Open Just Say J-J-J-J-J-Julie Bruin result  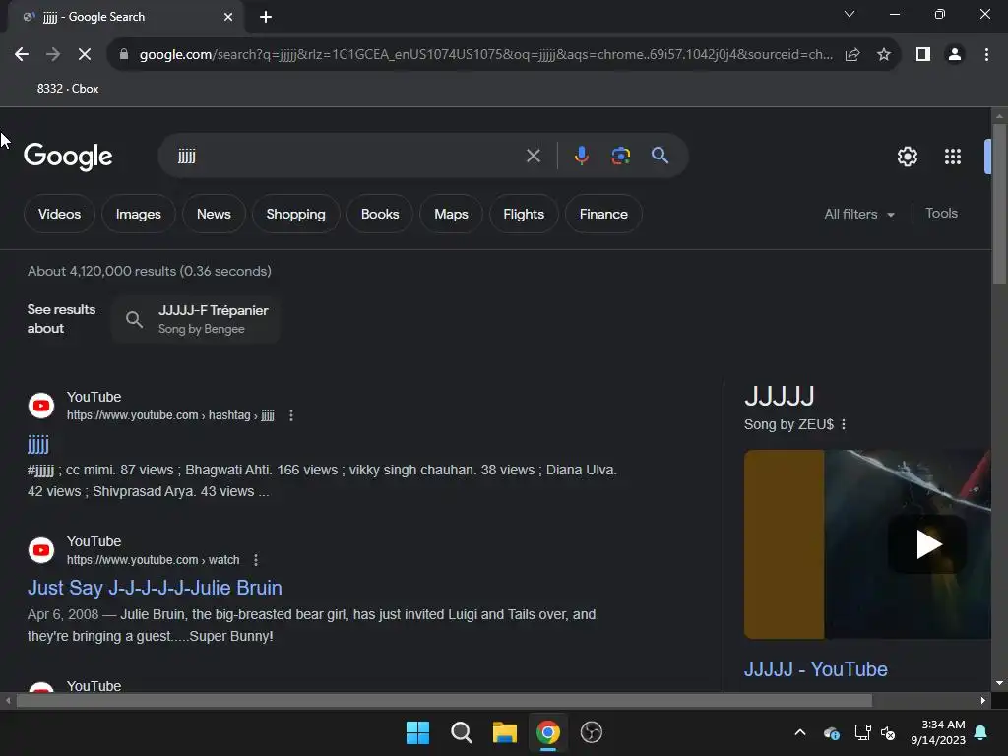click(155, 588)
